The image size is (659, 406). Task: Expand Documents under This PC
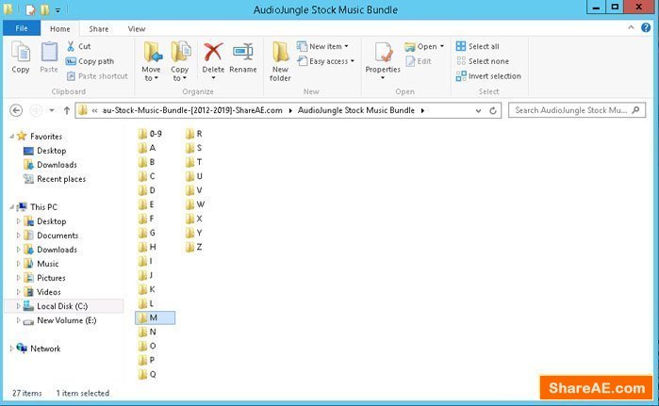pos(18,235)
